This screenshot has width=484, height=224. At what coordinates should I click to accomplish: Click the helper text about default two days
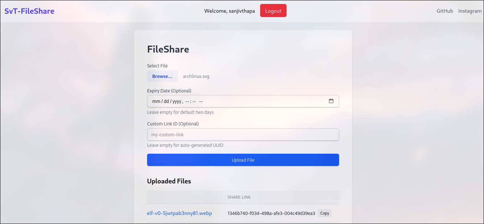(180, 112)
